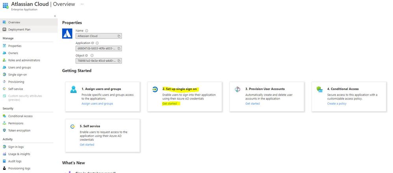The height and width of the screenshot is (173, 393).
Task: Open Properties under Manage
Action: 15,46
